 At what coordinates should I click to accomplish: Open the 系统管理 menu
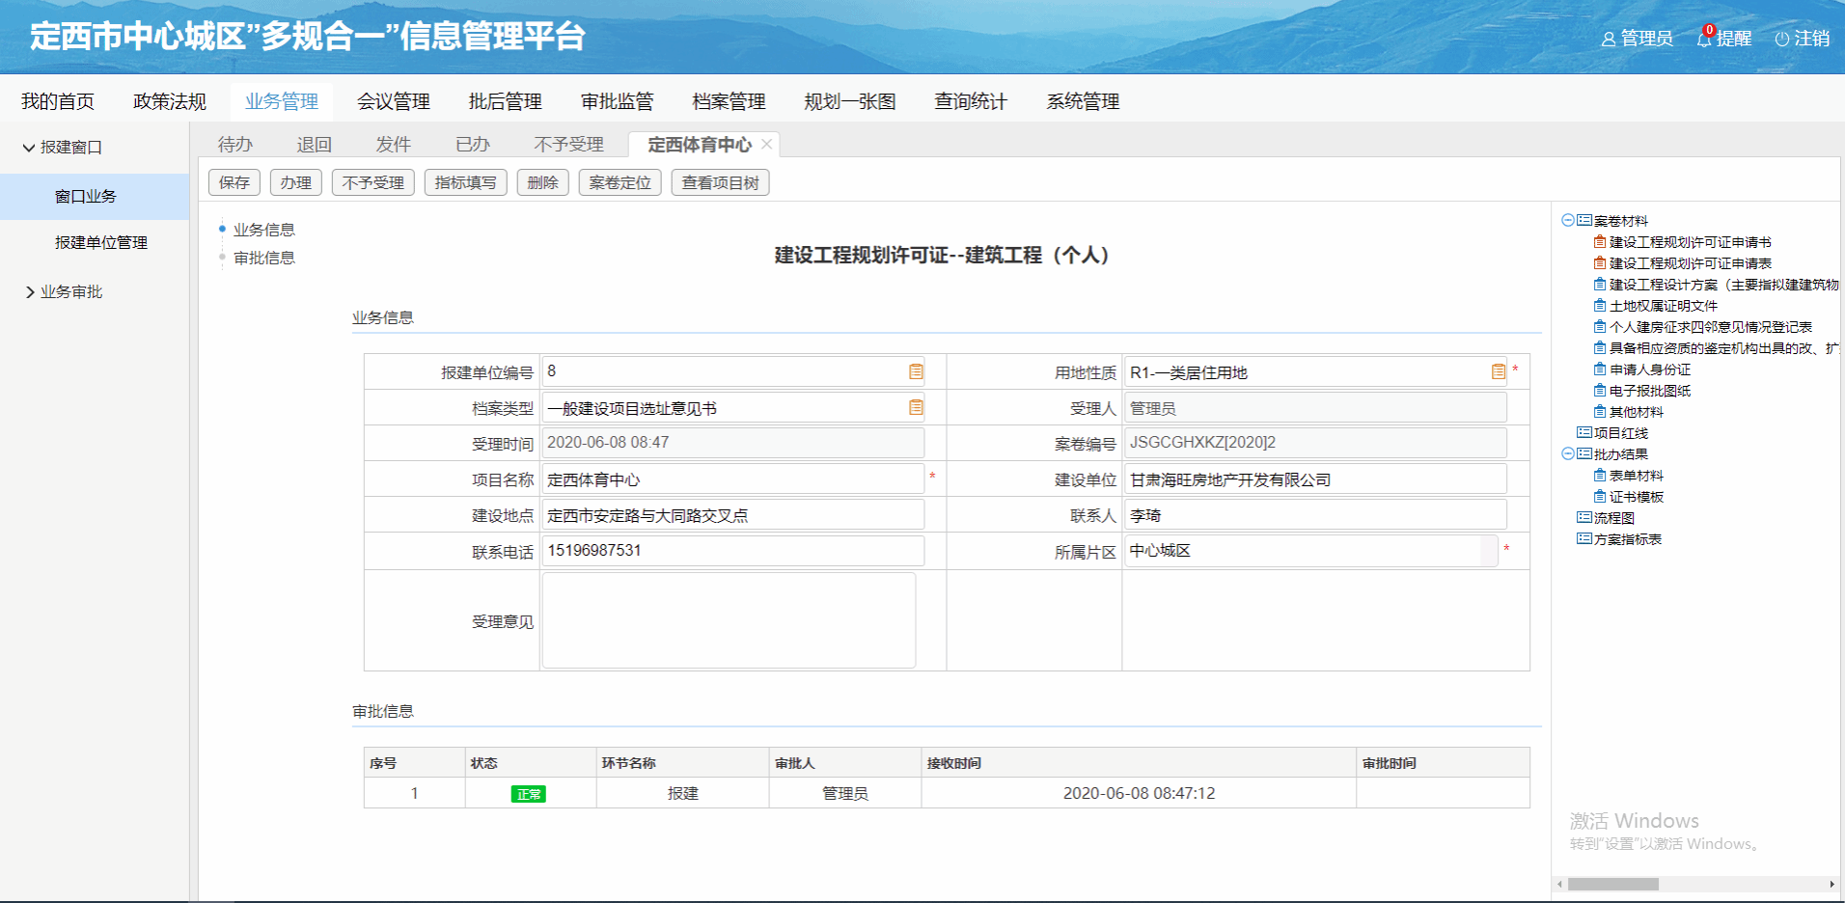1083,101
